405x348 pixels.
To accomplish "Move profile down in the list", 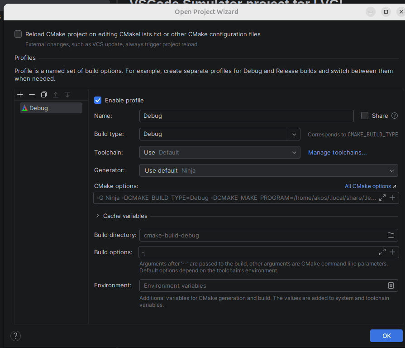I will click(x=67, y=95).
